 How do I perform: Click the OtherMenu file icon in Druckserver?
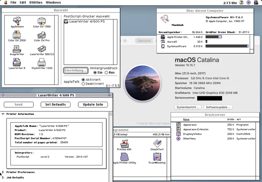click(x=178, y=138)
